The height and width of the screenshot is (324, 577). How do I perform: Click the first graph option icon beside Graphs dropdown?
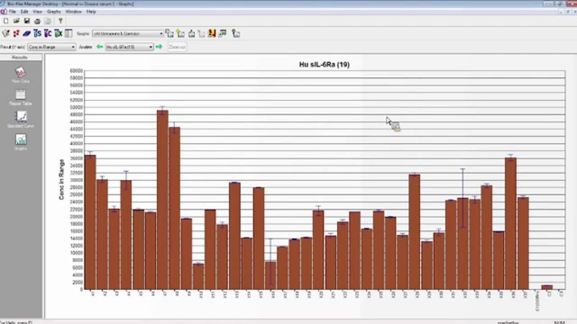tap(169, 33)
